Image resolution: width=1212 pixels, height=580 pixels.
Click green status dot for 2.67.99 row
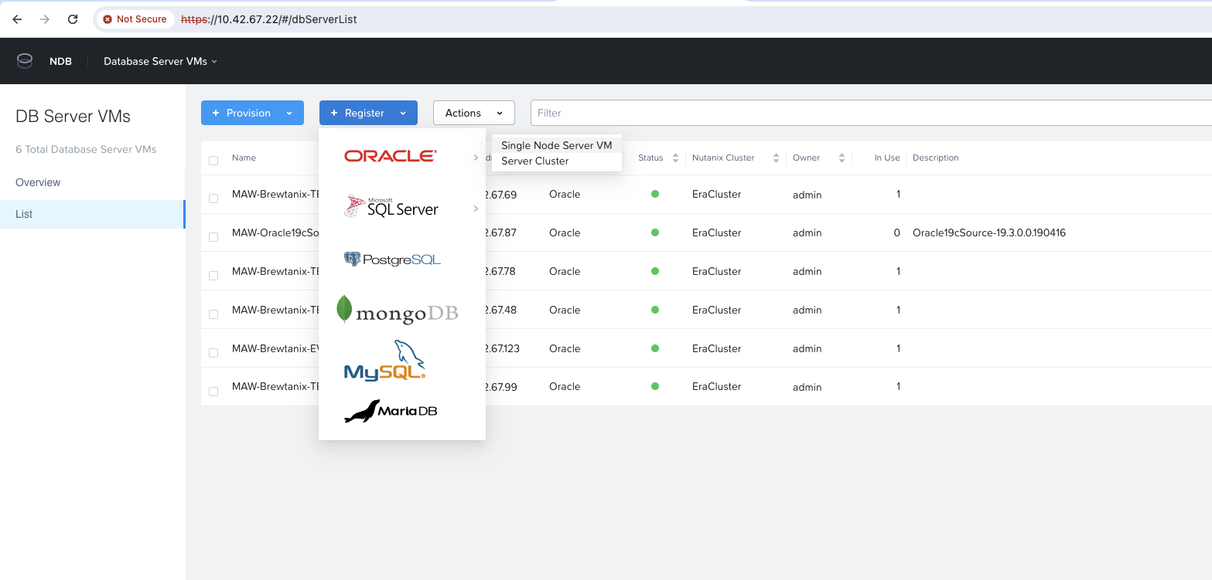tap(655, 386)
